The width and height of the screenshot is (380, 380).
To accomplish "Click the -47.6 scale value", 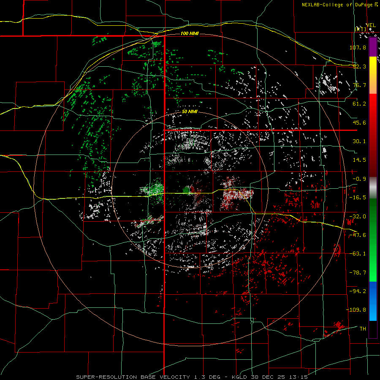I will (x=358, y=235).
